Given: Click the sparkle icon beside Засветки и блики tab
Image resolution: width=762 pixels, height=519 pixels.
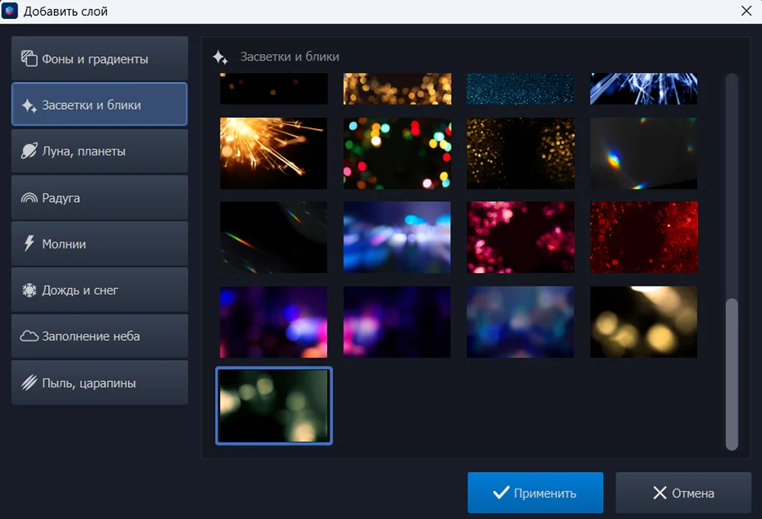Looking at the screenshot, I should click(29, 105).
